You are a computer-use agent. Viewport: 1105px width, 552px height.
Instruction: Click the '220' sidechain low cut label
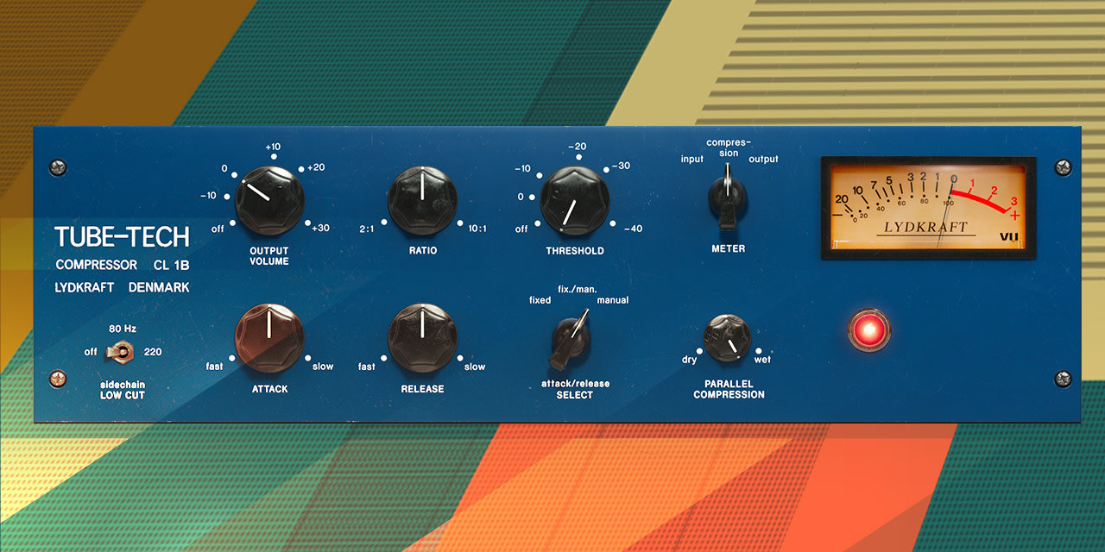pos(153,352)
